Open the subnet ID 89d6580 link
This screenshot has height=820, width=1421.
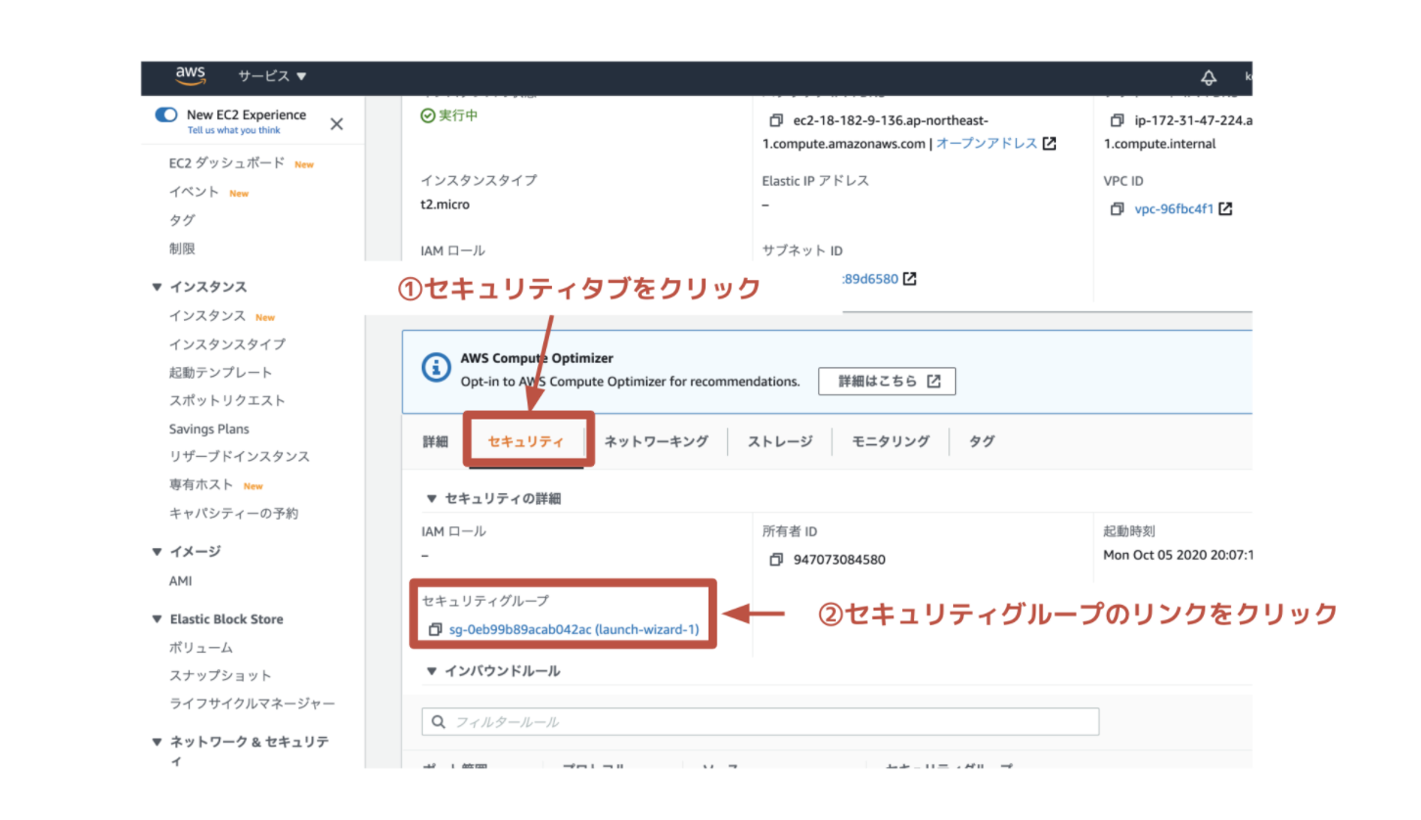tap(869, 279)
